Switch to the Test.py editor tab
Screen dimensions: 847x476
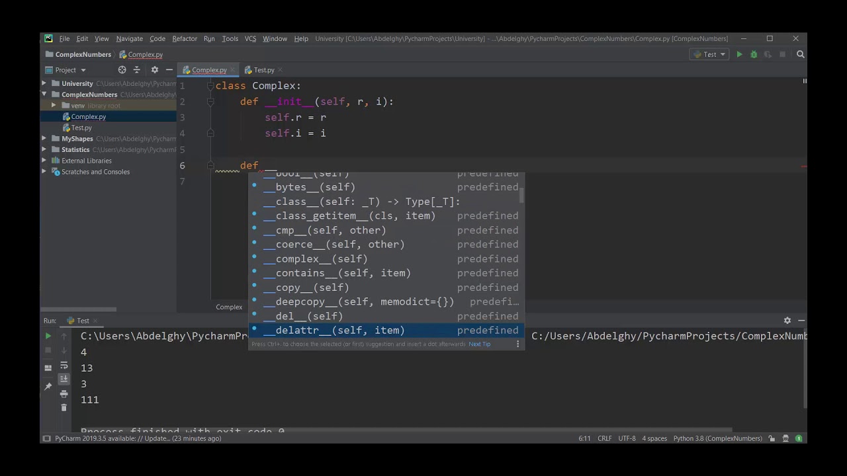[x=263, y=69]
